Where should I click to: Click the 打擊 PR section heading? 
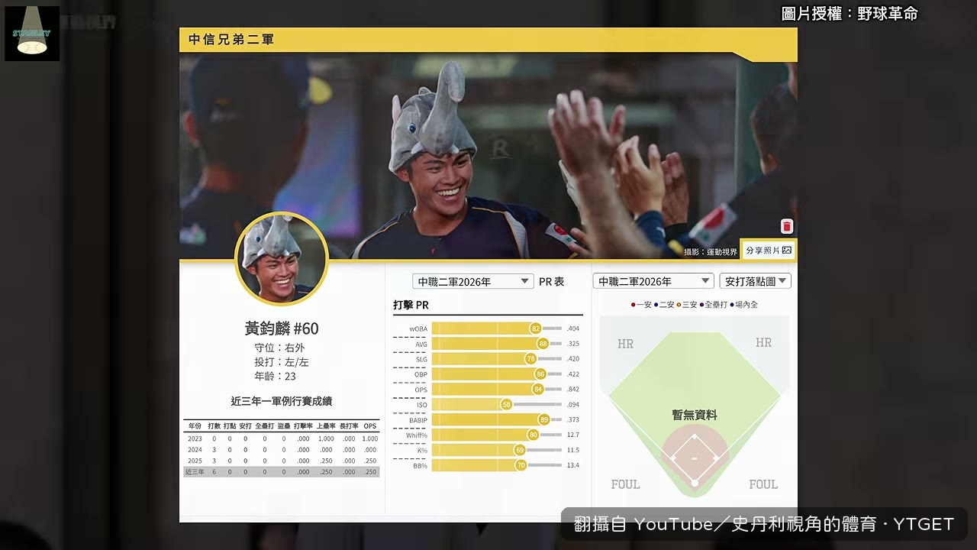click(411, 305)
